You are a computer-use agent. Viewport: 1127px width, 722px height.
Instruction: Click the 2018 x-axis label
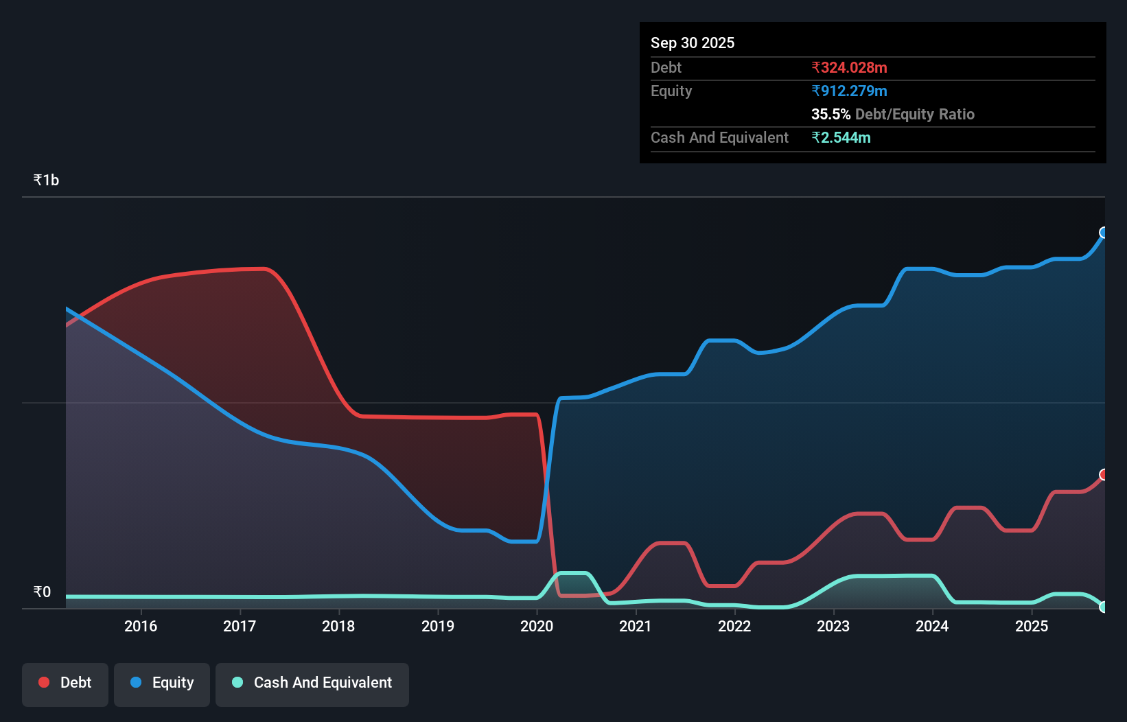[338, 626]
